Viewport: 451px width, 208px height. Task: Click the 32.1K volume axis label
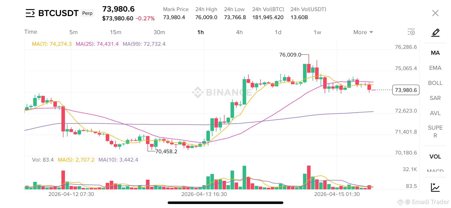pos(410,169)
